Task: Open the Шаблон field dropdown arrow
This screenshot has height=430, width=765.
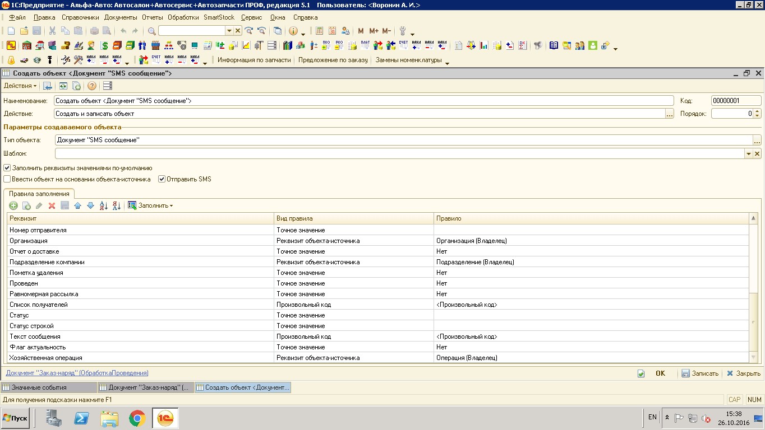Action: pos(748,153)
